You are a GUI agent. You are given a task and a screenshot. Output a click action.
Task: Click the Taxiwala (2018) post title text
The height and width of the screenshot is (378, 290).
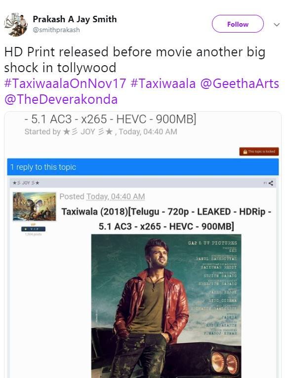[x=166, y=219]
